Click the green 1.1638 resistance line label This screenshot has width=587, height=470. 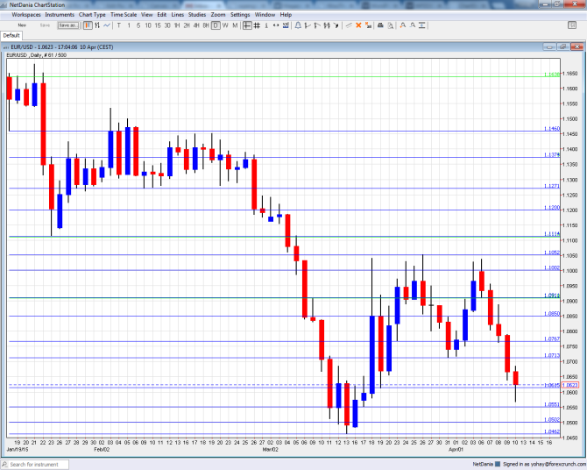pyautogui.click(x=552, y=75)
